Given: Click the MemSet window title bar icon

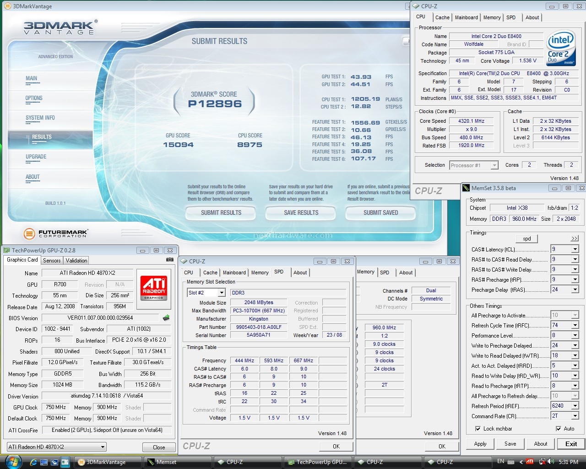Looking at the screenshot, I should pos(466,188).
